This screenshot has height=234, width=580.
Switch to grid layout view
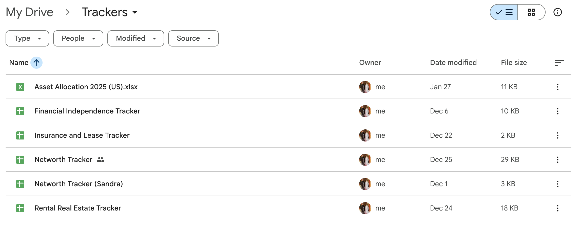tap(531, 12)
